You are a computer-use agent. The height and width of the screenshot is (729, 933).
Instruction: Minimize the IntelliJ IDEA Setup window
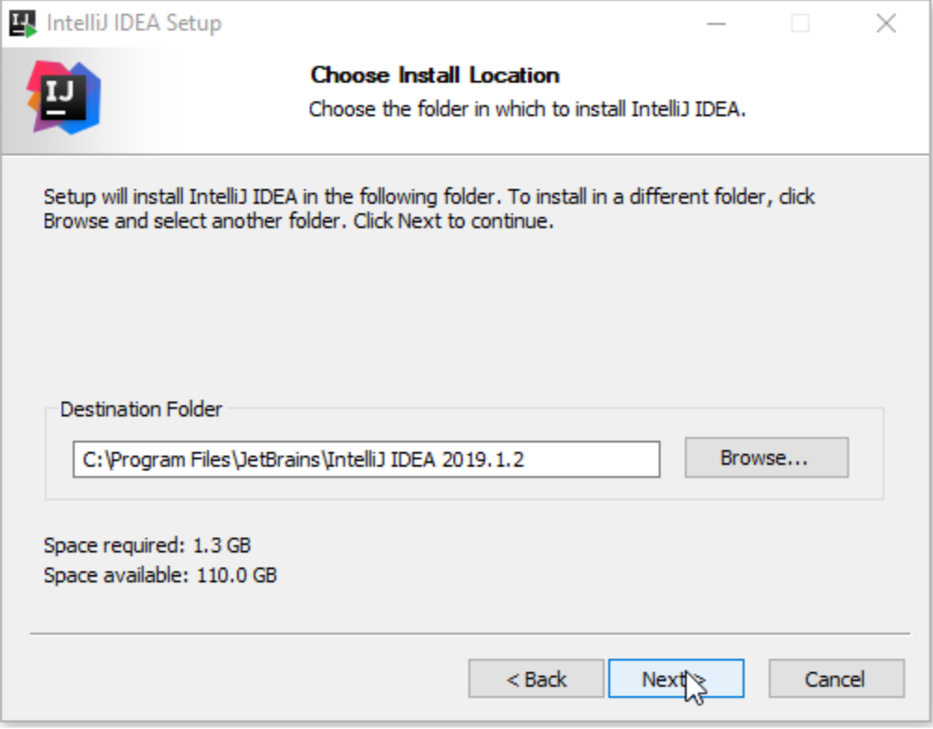(x=716, y=24)
